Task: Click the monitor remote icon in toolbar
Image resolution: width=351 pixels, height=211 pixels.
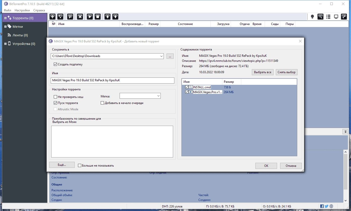Action: pyautogui.click(x=336, y=17)
